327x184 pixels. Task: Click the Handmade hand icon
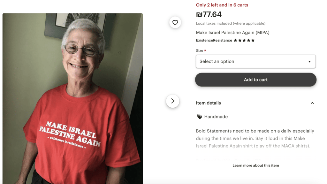[199, 117]
